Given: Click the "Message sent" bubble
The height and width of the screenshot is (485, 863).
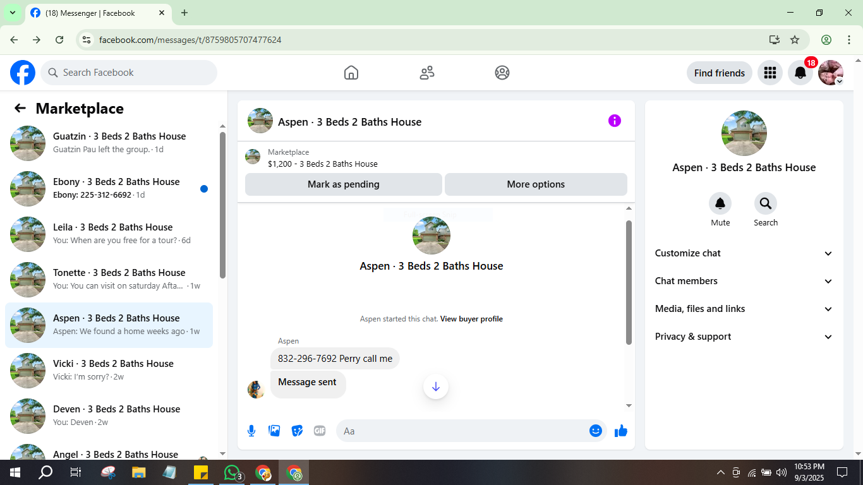Looking at the screenshot, I should 308,384.
